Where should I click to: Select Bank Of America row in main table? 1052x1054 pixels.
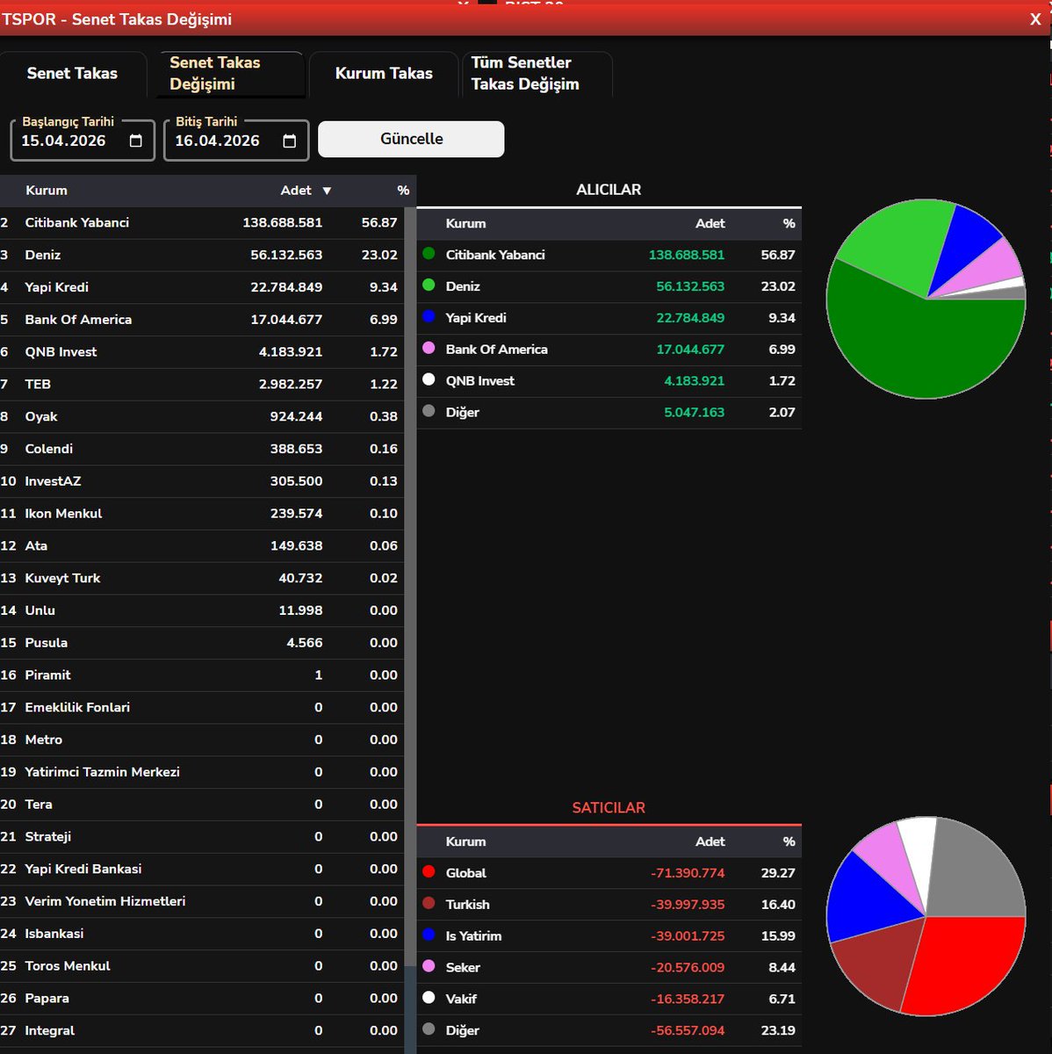pyautogui.click(x=202, y=320)
